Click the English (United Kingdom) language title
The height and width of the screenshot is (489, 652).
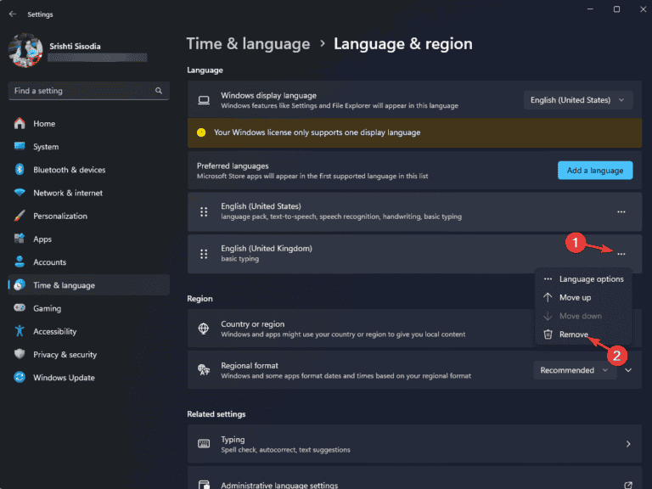coord(266,248)
